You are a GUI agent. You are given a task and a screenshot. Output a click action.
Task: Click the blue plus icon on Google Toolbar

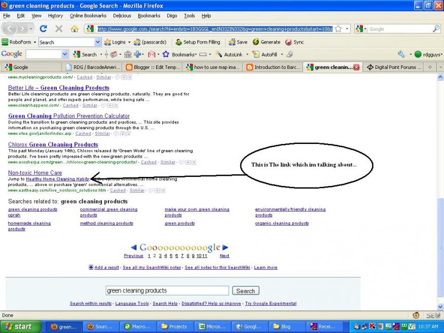coord(138,54)
